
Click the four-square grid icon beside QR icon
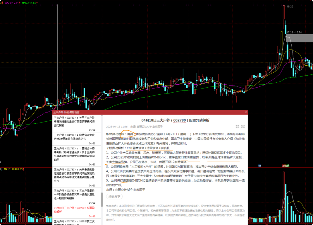(243, 126)
